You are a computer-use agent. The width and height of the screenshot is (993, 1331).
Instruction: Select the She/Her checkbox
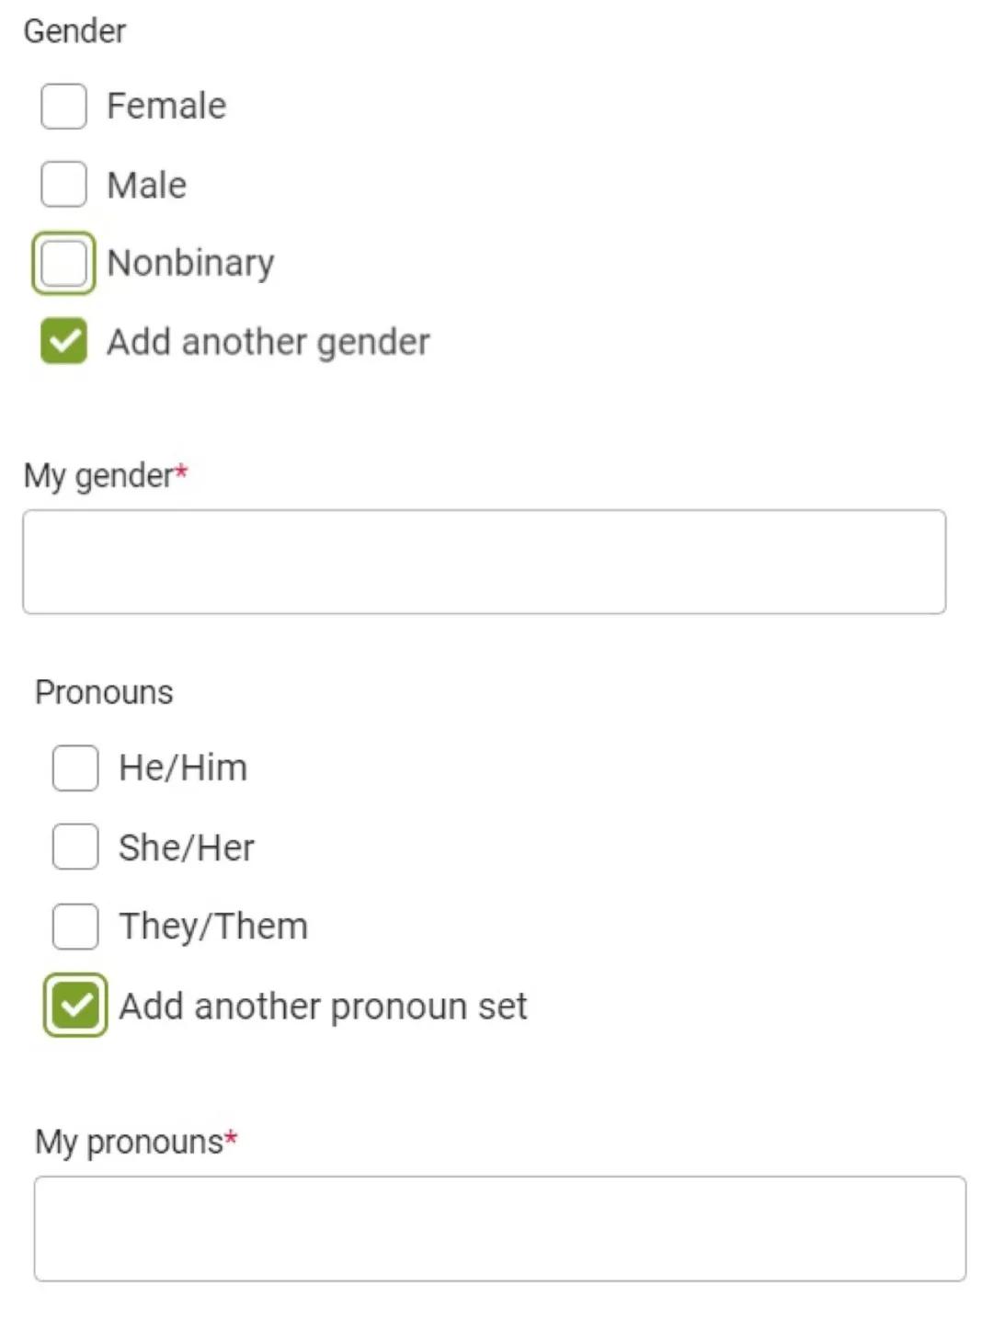point(75,847)
